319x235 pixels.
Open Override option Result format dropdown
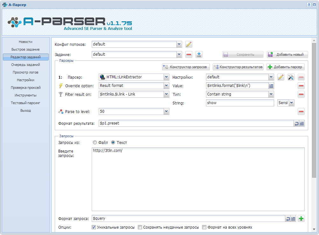(x=167, y=85)
